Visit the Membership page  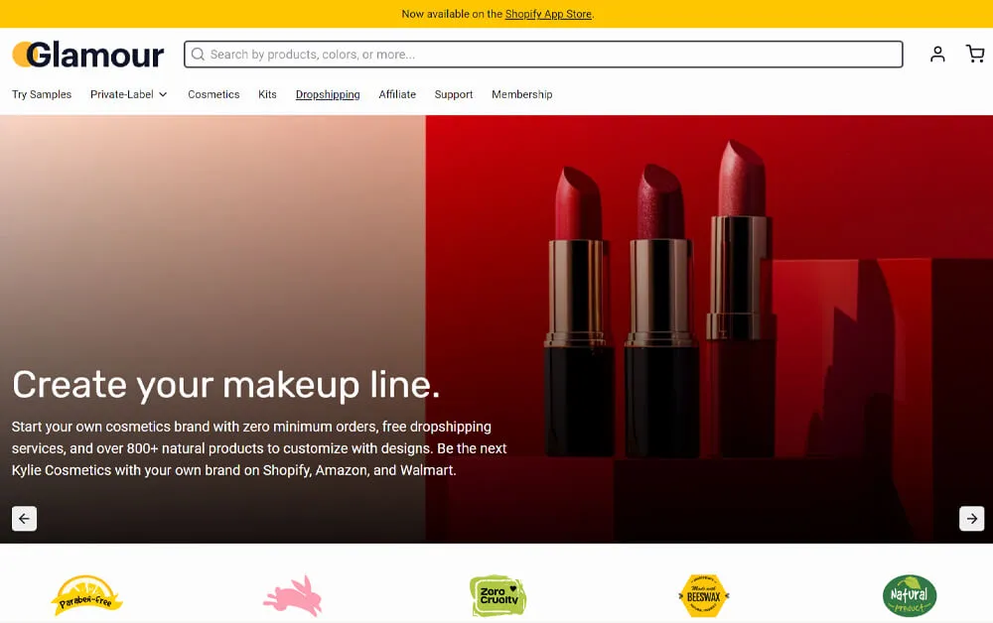[x=521, y=94]
